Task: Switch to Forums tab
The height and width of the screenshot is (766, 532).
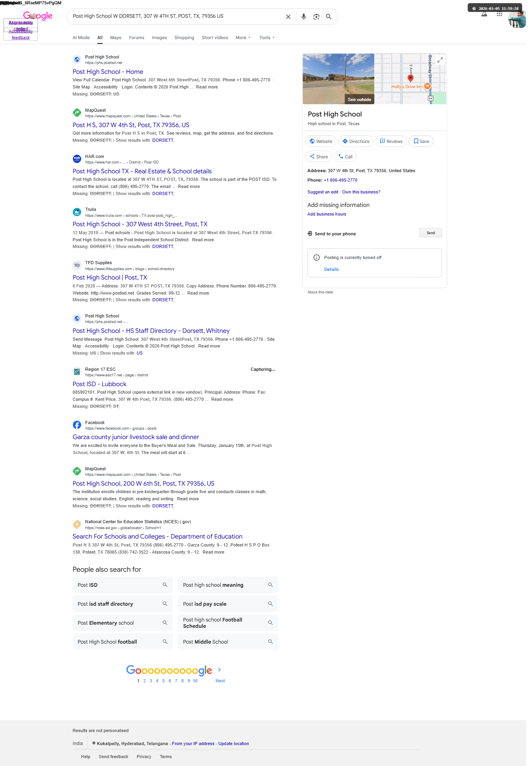Action: pos(137,38)
